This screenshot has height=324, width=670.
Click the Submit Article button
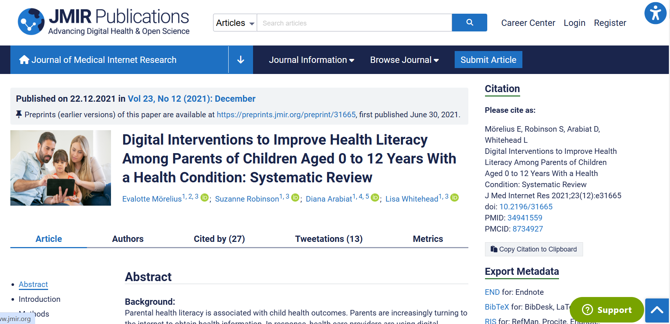(488, 60)
